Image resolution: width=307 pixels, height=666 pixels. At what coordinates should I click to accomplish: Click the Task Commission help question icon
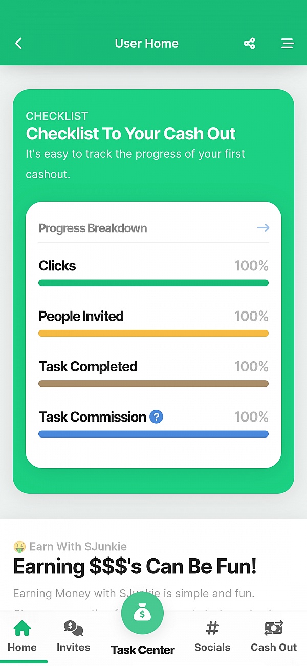pyautogui.click(x=156, y=417)
